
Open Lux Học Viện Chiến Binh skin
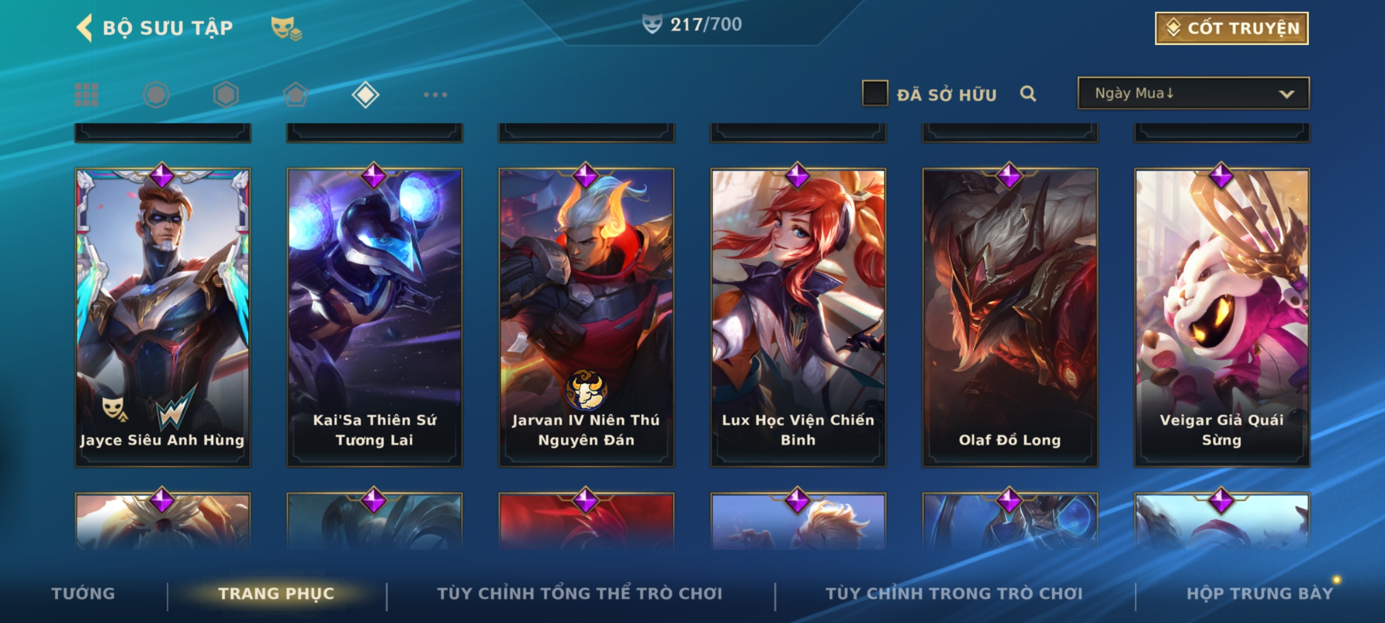coord(798,316)
